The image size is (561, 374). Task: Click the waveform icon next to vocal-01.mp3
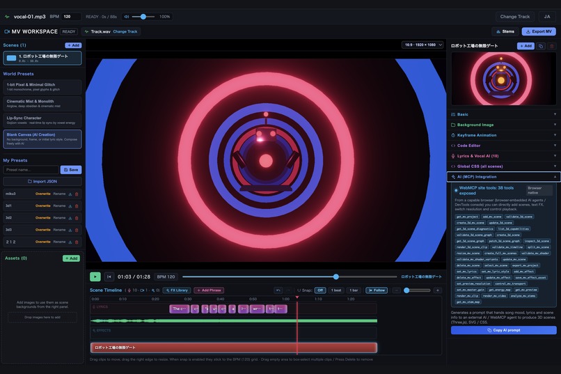pyautogui.click(x=7, y=17)
